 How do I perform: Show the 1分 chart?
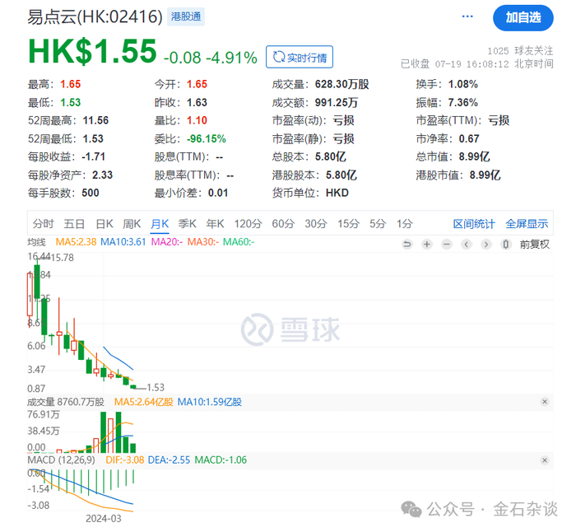point(405,223)
